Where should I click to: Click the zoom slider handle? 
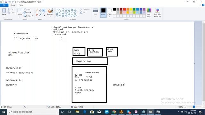[x=194, y=107]
